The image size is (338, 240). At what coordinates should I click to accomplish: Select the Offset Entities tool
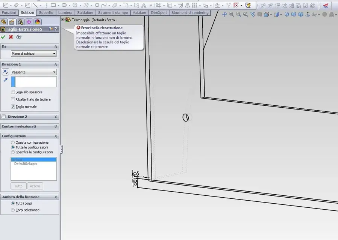pyautogui.click(x=180, y=5)
